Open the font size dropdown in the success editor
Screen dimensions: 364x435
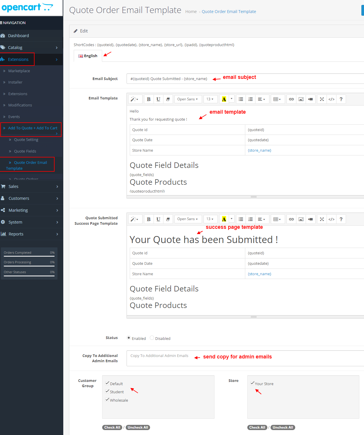click(x=210, y=219)
